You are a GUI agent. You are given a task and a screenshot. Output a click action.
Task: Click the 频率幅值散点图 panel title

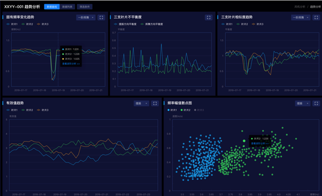coord(180,103)
